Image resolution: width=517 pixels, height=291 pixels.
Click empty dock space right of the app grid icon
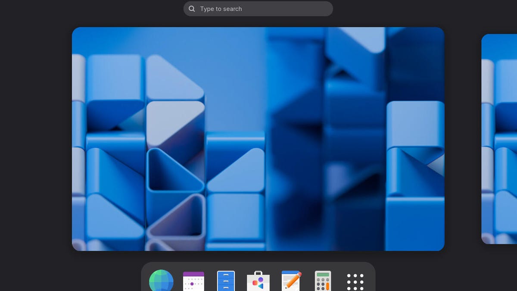tap(371, 280)
